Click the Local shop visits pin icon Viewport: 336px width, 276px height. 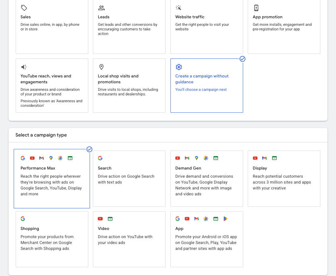[x=101, y=67]
